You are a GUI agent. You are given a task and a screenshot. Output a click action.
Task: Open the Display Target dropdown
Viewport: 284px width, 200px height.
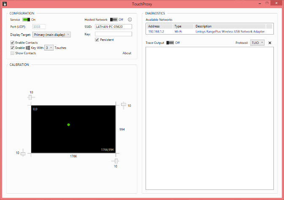coord(51,35)
